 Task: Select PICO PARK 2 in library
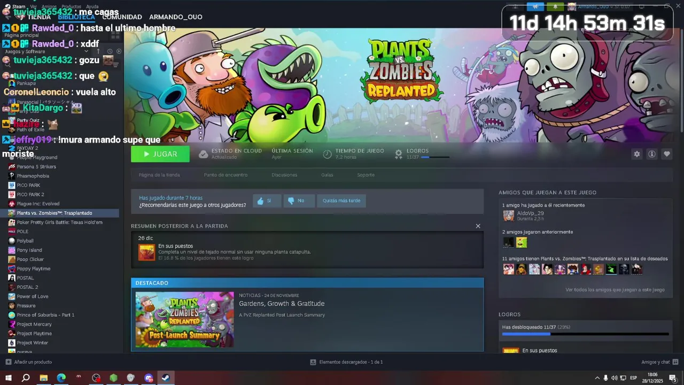pyautogui.click(x=30, y=195)
